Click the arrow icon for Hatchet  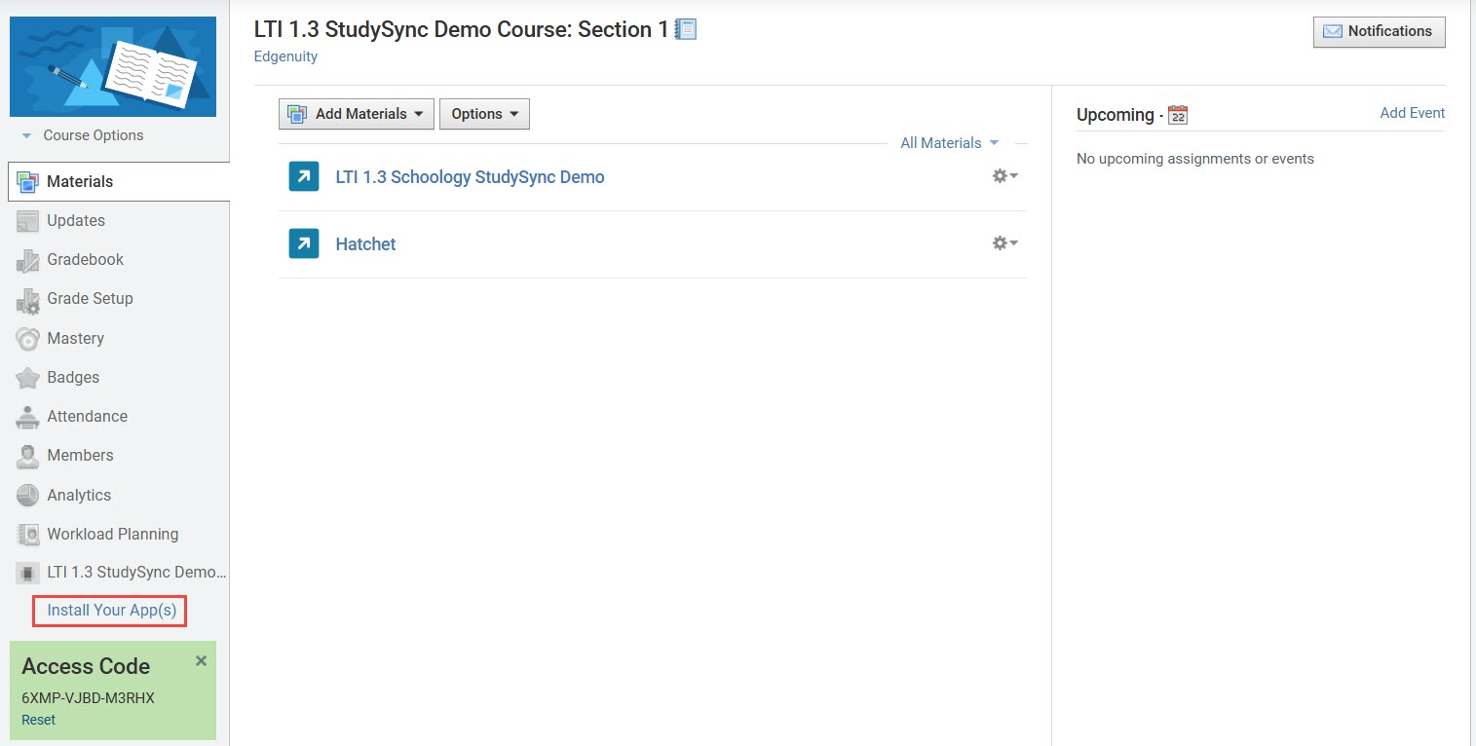[304, 243]
